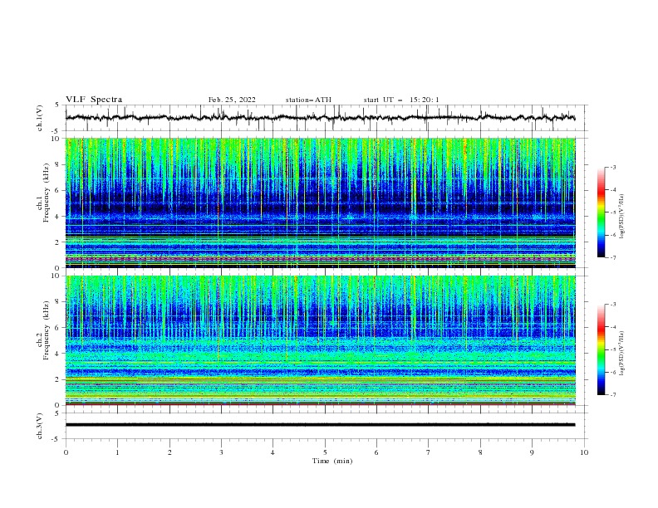This screenshot has height=508, width=658.
Task: Click the ch.1 color bar "log(PSD)(V²/Hz)" caption
Action: (622, 217)
